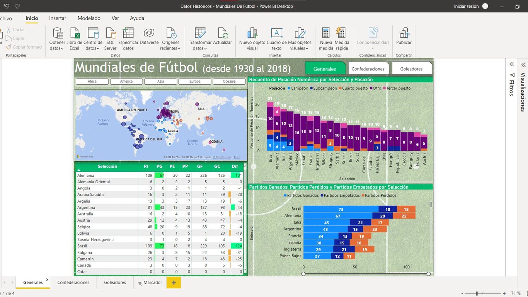Image resolution: width=528 pixels, height=297 pixels.
Task: Click the Campeón legend color dot
Action: pos(289,88)
